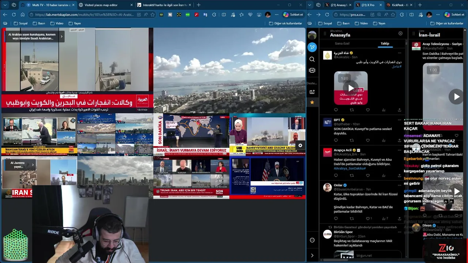468x263 pixels.
Task: Expand the Al Arabiya info banner chevron
Action: coord(61,36)
